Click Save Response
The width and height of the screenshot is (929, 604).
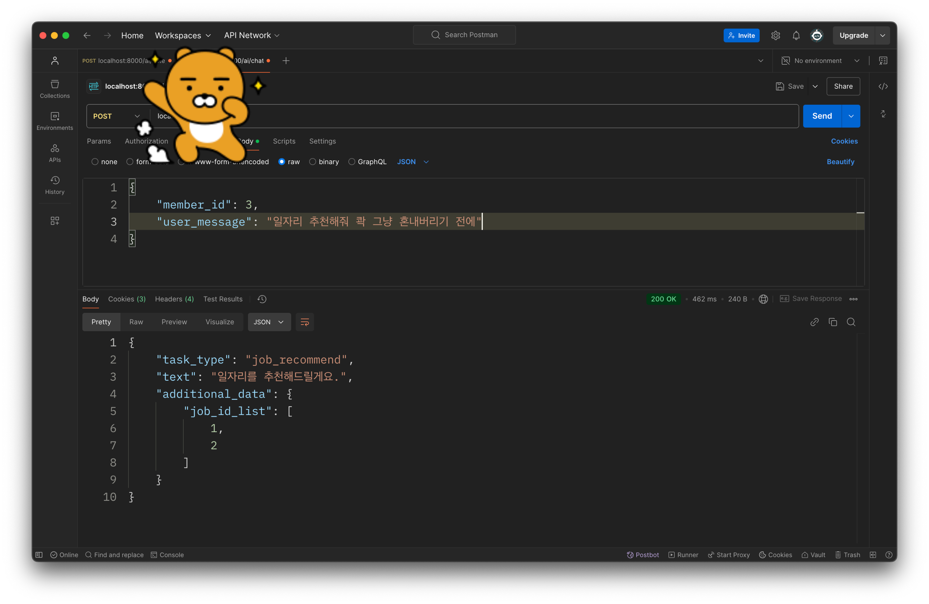coord(811,299)
